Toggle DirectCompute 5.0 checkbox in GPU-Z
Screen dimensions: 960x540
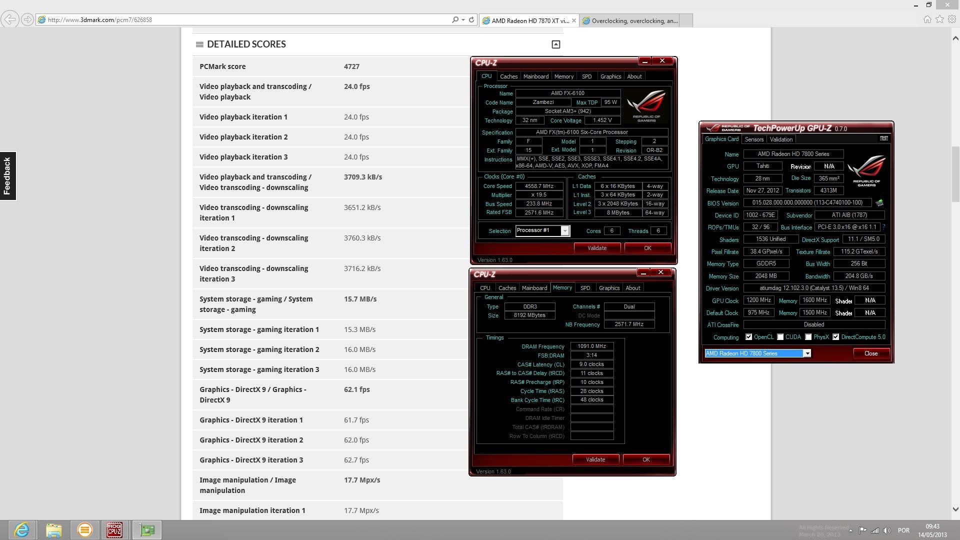coord(835,337)
